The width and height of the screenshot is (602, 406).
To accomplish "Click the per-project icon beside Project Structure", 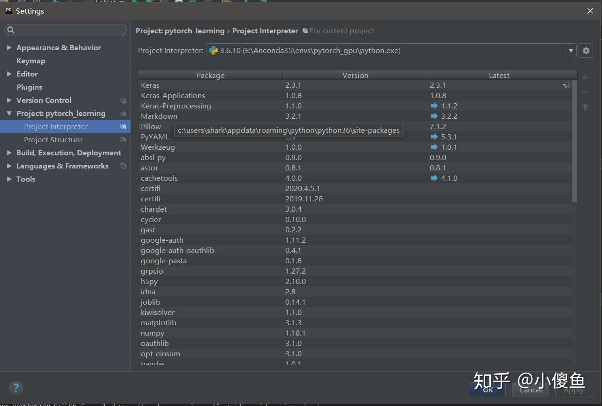I will point(123,140).
